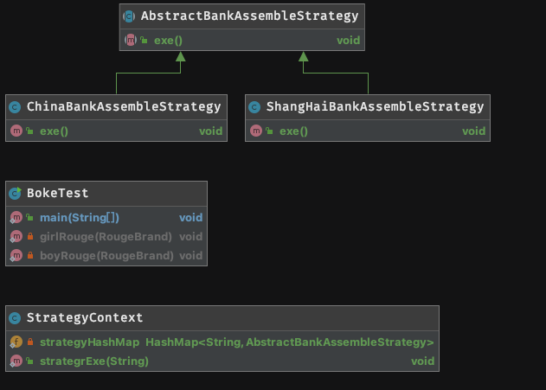This screenshot has height=390, width=546.
Task: Click the method icon beside girlRouge(RougeBrand)
Action: click(16, 237)
